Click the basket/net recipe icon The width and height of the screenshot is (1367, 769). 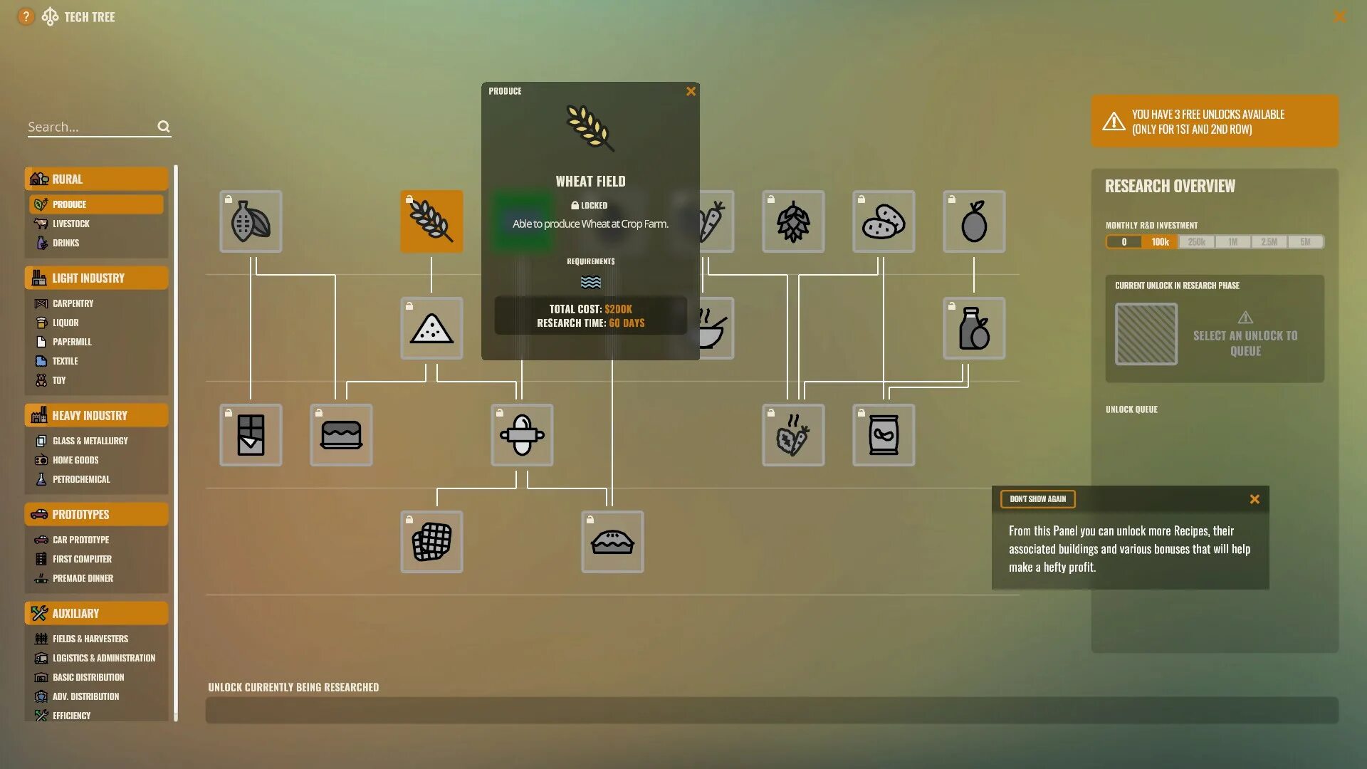pos(431,541)
